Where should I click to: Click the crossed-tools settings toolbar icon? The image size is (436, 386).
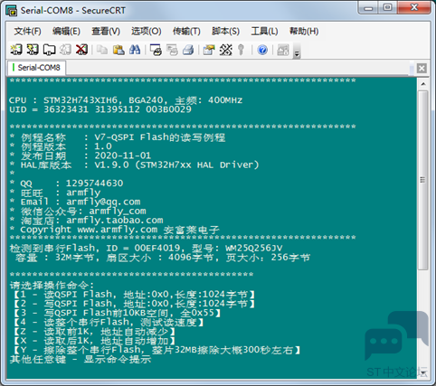(x=225, y=50)
